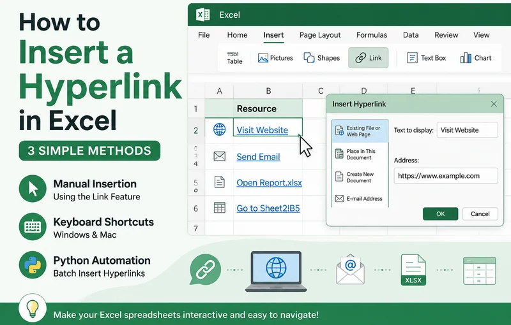Insert a Chart from ribbon

(x=475, y=58)
